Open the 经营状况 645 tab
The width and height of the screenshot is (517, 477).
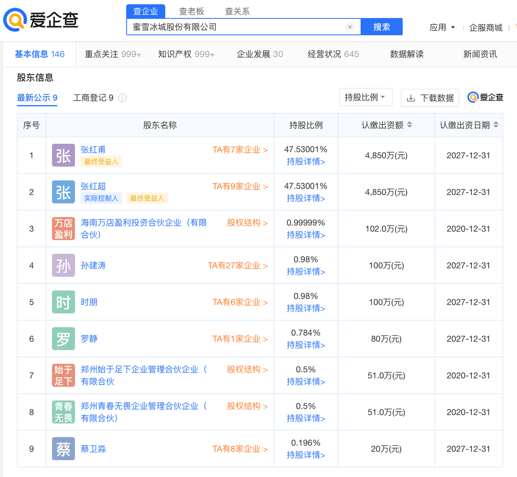point(333,54)
